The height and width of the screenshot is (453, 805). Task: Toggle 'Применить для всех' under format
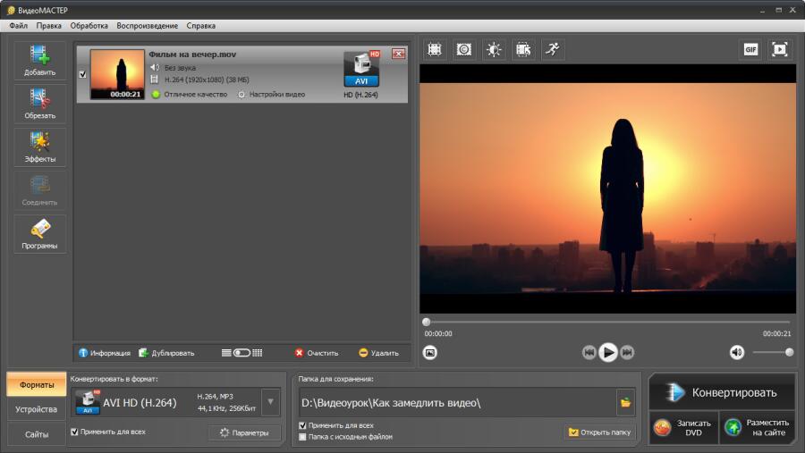[74, 432]
